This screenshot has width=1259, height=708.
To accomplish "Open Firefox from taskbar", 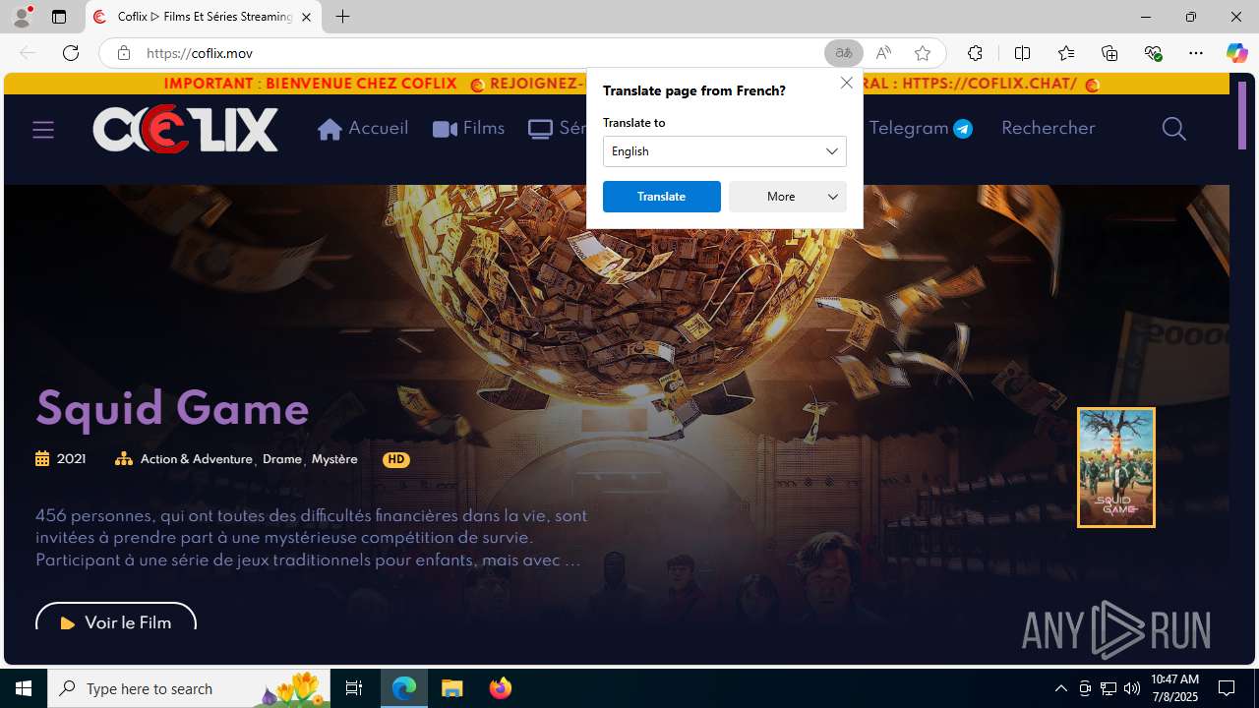I will tap(500, 688).
